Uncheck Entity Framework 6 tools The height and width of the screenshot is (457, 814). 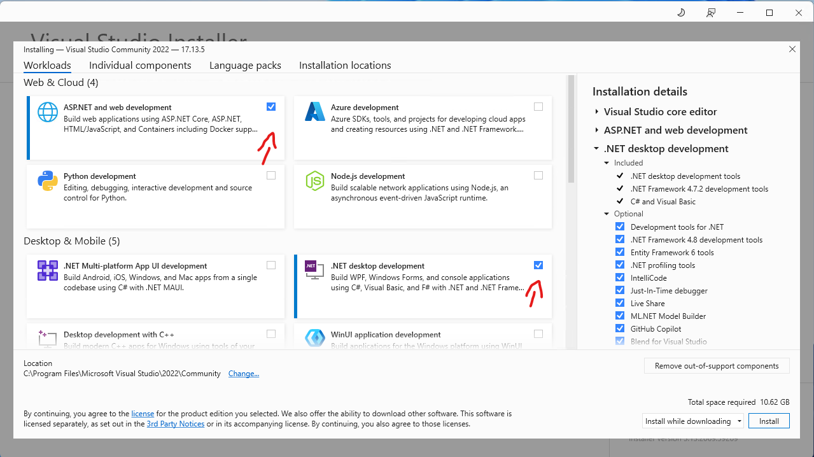tap(620, 252)
